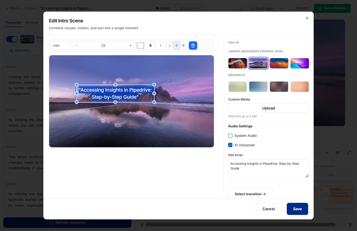
Task: Click the selected title text box
Action: click(x=115, y=93)
